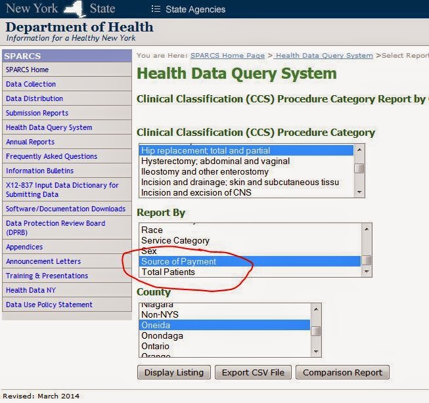The width and height of the screenshot is (429, 403).
Task: Click Display Listing button
Action: (174, 372)
